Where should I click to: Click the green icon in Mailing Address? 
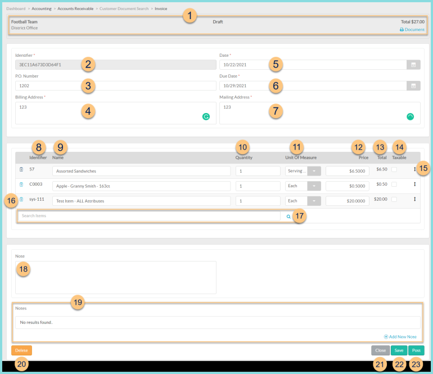pyautogui.click(x=411, y=116)
